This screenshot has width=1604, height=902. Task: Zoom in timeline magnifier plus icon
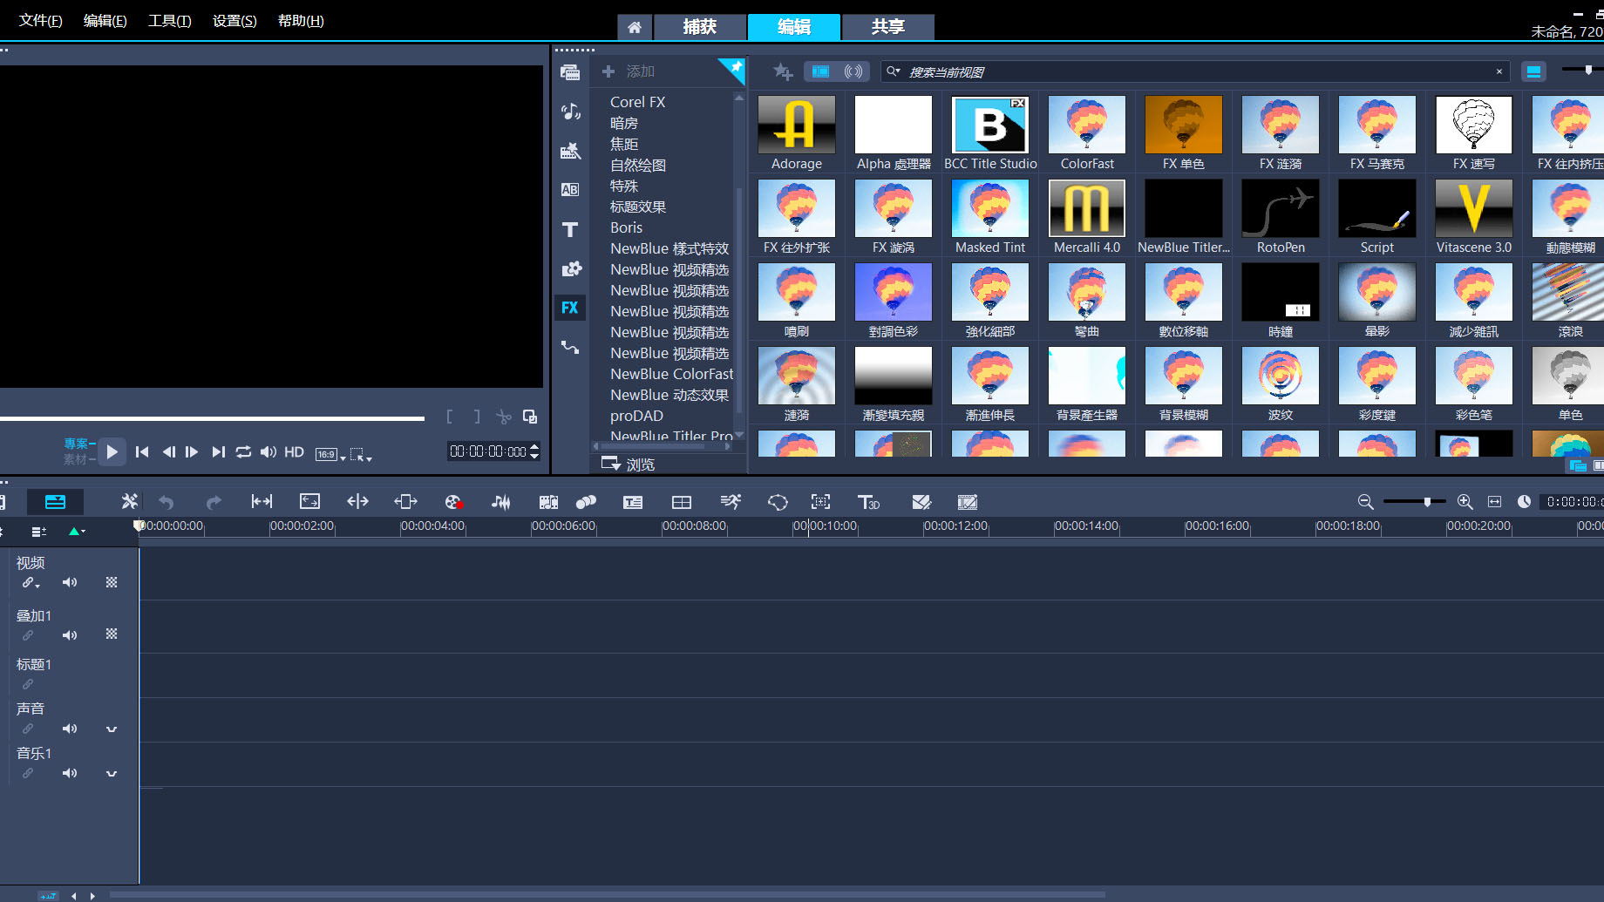point(1465,502)
